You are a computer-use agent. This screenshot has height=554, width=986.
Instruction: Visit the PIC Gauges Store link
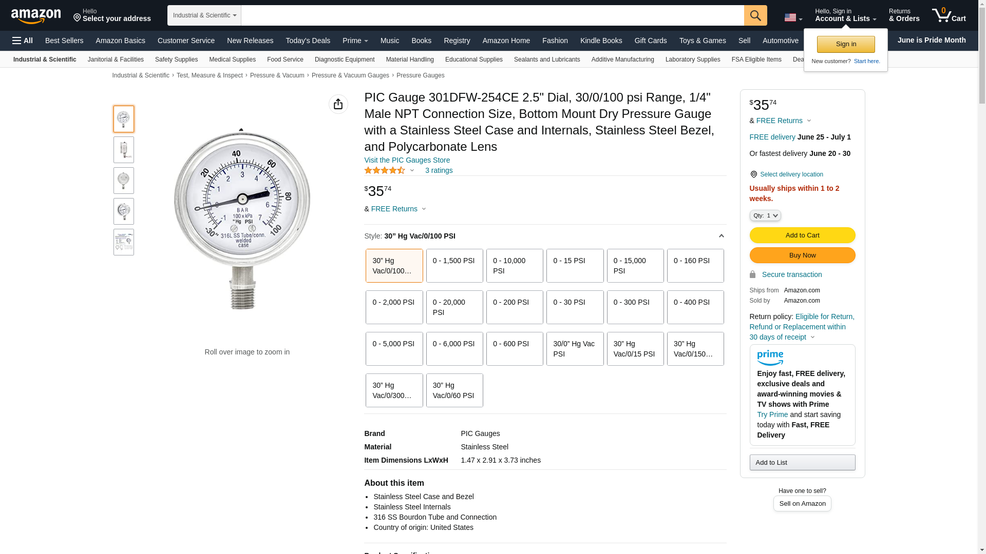[x=407, y=160]
